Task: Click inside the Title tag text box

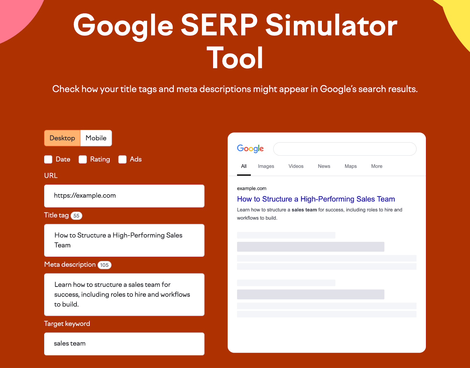Action: coord(124,240)
